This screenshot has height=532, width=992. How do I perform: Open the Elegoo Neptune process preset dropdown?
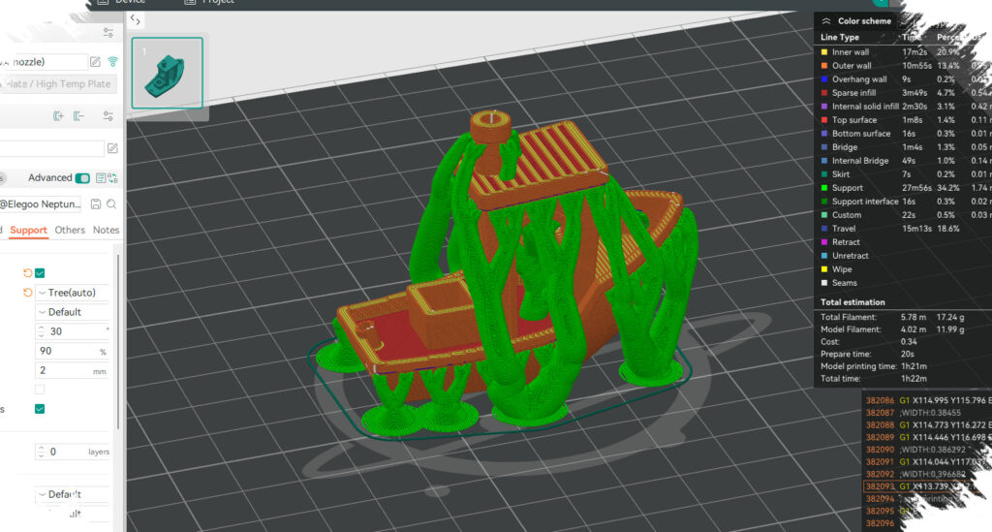point(41,203)
